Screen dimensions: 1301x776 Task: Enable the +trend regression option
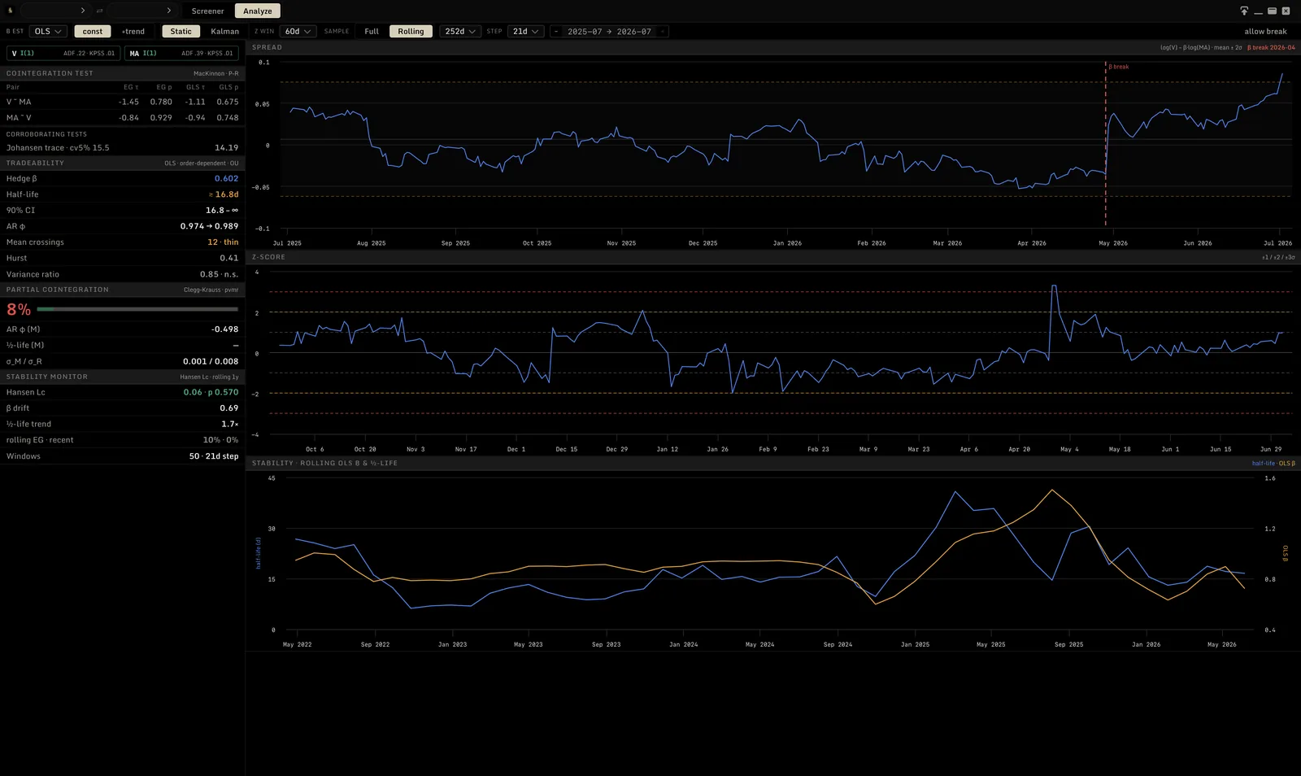(133, 31)
